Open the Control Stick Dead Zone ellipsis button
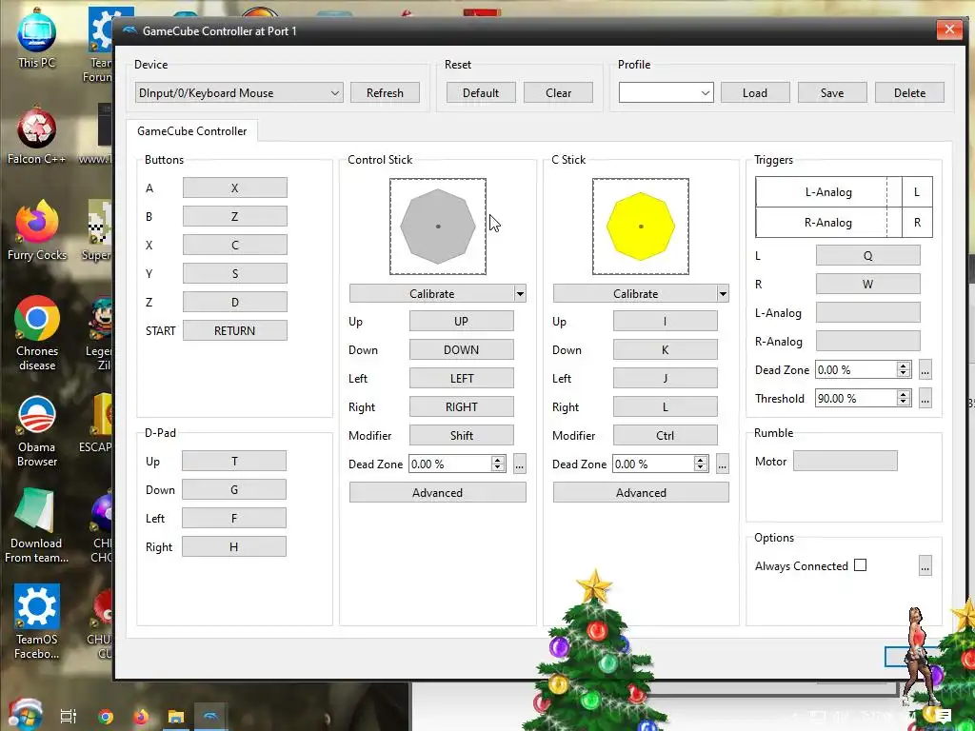 click(x=519, y=464)
